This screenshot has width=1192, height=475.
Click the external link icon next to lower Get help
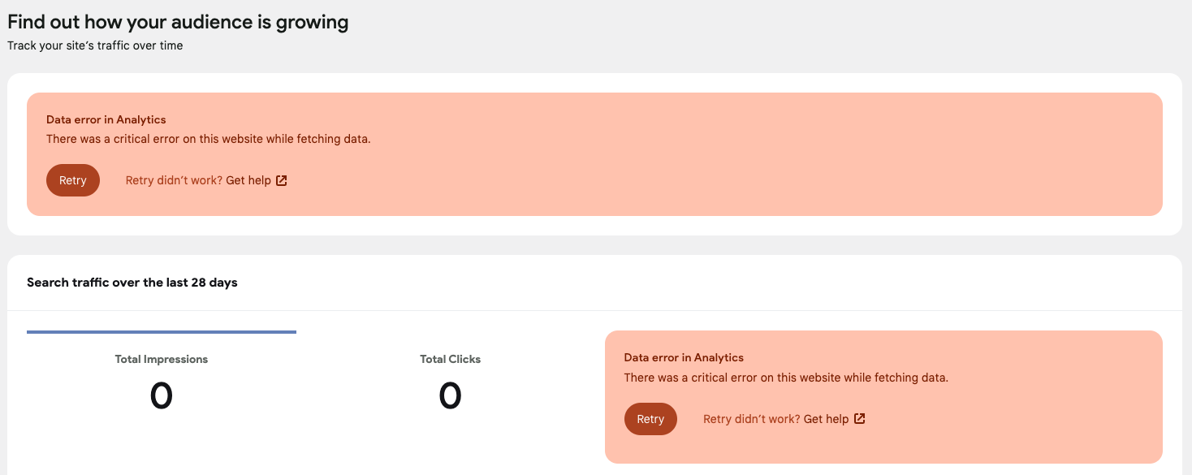859,419
